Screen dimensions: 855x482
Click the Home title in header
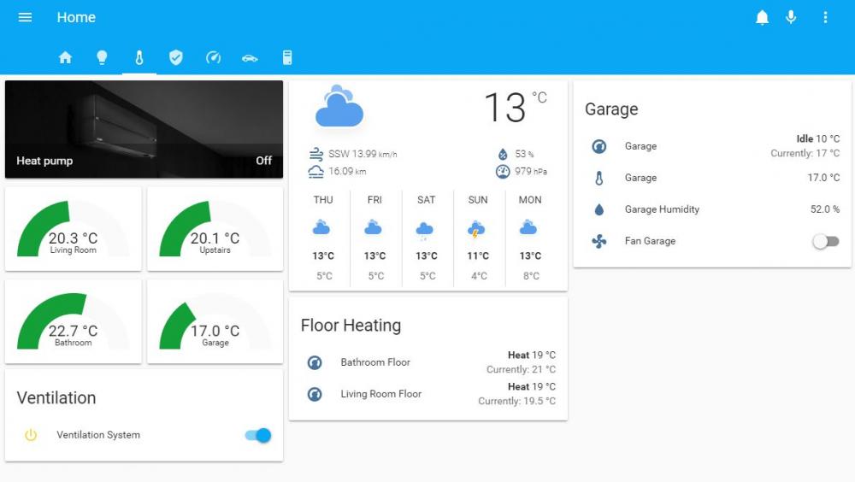pos(76,17)
